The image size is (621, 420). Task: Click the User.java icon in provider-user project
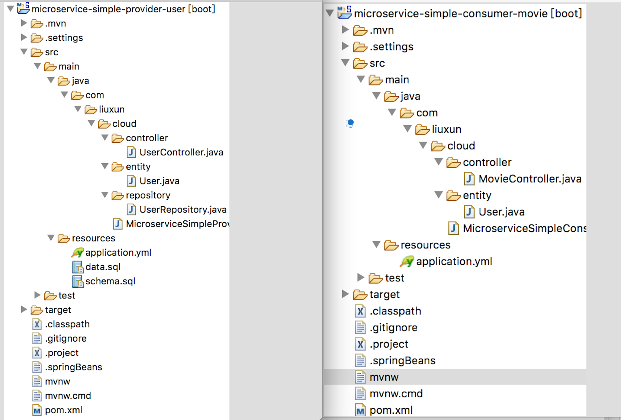coord(131,181)
